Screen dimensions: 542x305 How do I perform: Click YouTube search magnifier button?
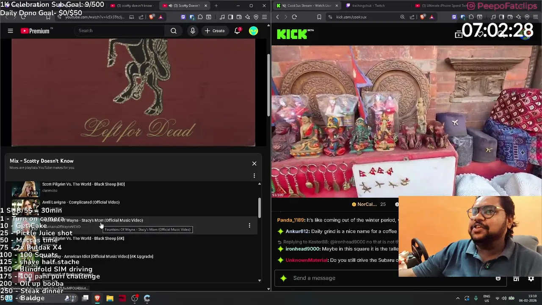click(174, 31)
